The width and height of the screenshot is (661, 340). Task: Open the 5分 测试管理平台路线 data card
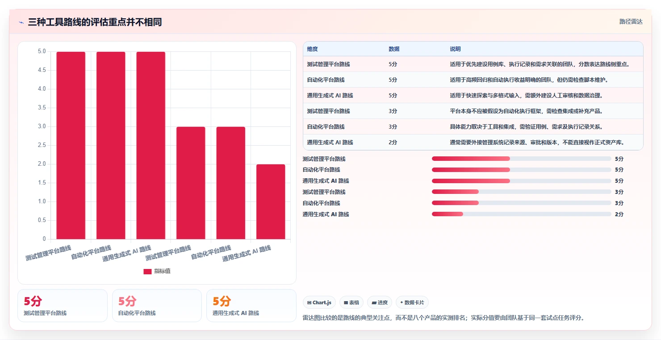(x=63, y=306)
